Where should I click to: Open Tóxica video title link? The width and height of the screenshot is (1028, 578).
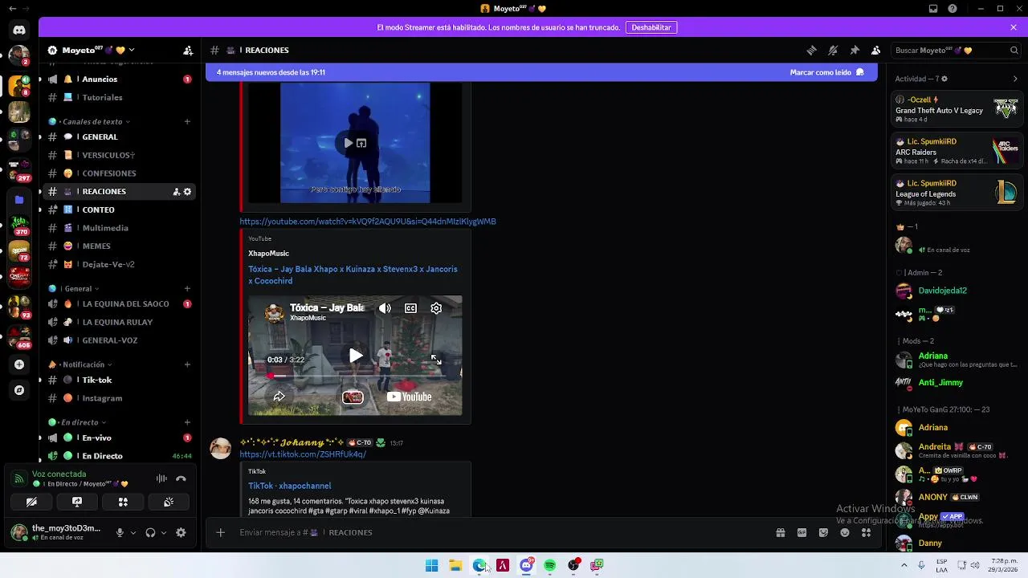pos(353,275)
